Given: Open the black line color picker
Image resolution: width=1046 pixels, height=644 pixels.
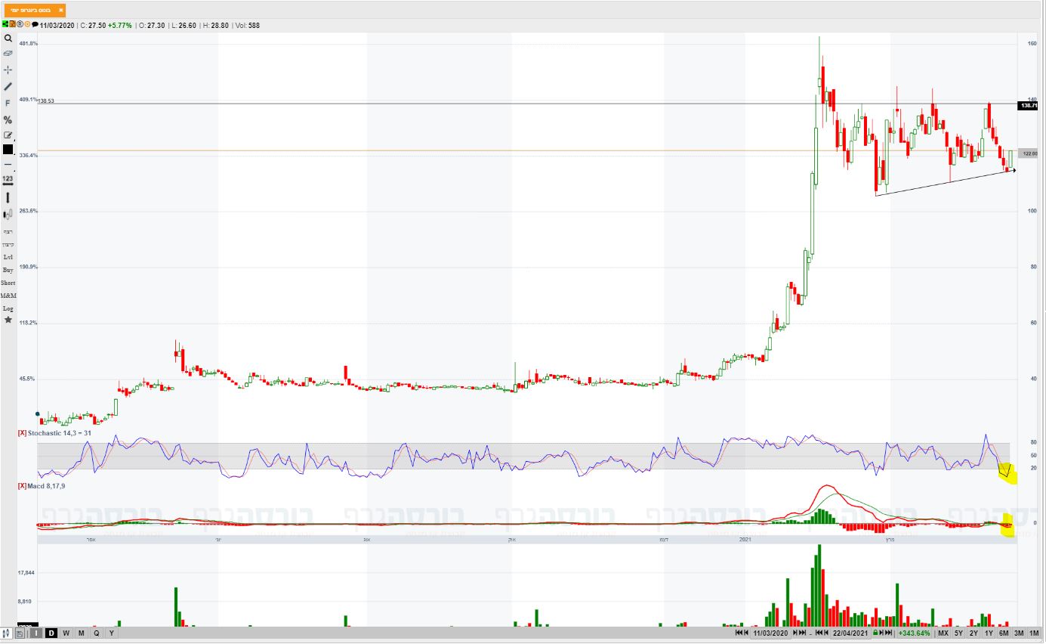Looking at the screenshot, I should tap(8, 150).
